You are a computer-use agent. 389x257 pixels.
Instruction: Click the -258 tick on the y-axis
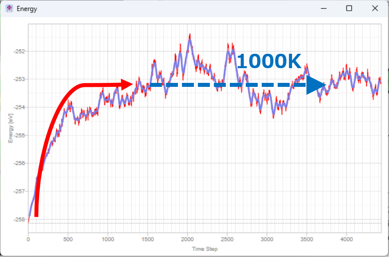19,219
